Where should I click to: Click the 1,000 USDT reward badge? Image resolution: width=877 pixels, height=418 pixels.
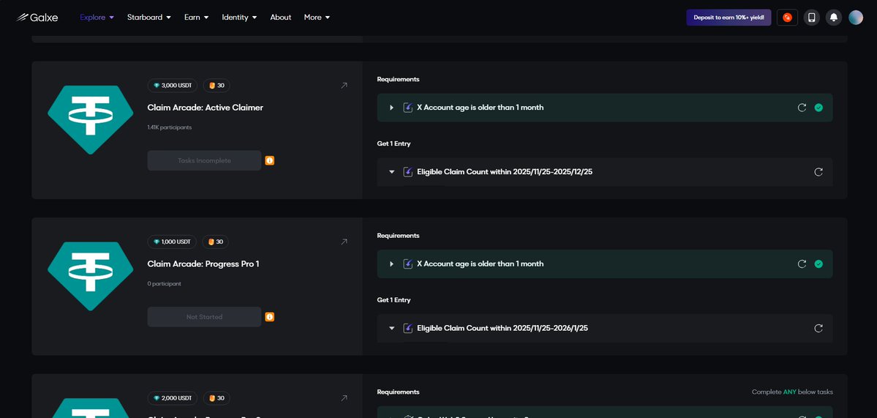pyautogui.click(x=172, y=242)
